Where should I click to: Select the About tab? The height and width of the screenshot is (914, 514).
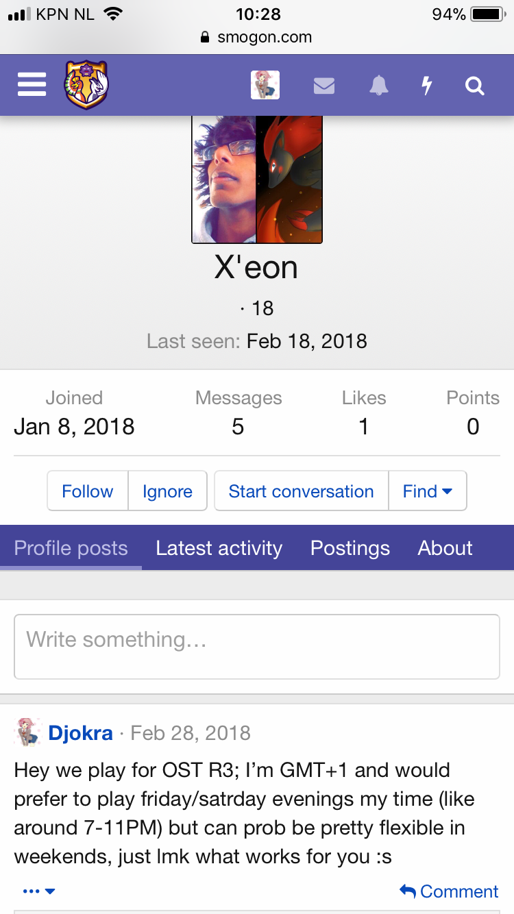(x=445, y=548)
